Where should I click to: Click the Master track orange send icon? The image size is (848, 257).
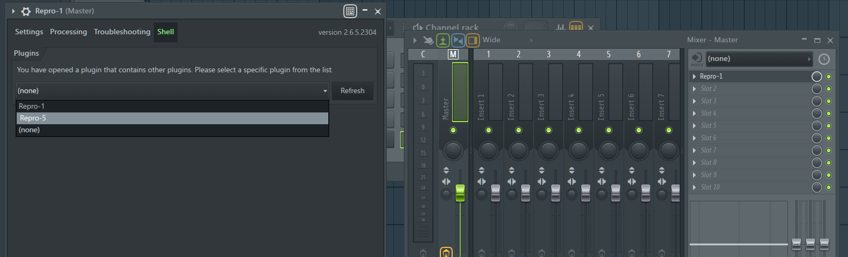(x=446, y=252)
